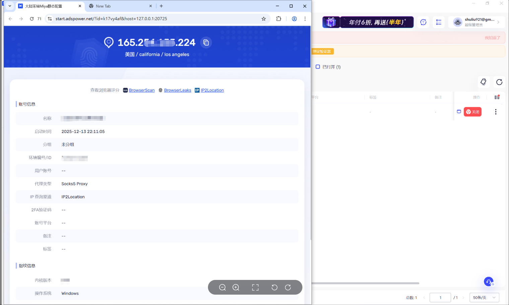The image size is (509, 305).
Task: Click the red 关闭 button
Action: coord(472,112)
